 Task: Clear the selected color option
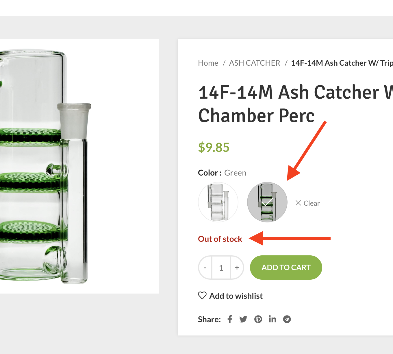(308, 203)
